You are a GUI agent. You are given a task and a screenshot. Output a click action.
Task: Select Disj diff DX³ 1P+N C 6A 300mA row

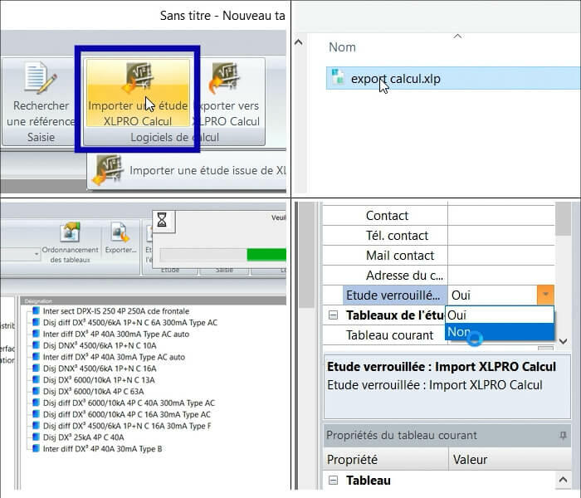point(130,322)
